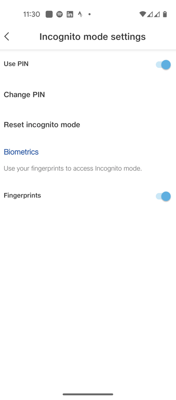Tap the Spotify notification icon in status bar
The image size is (176, 400).
point(60,14)
